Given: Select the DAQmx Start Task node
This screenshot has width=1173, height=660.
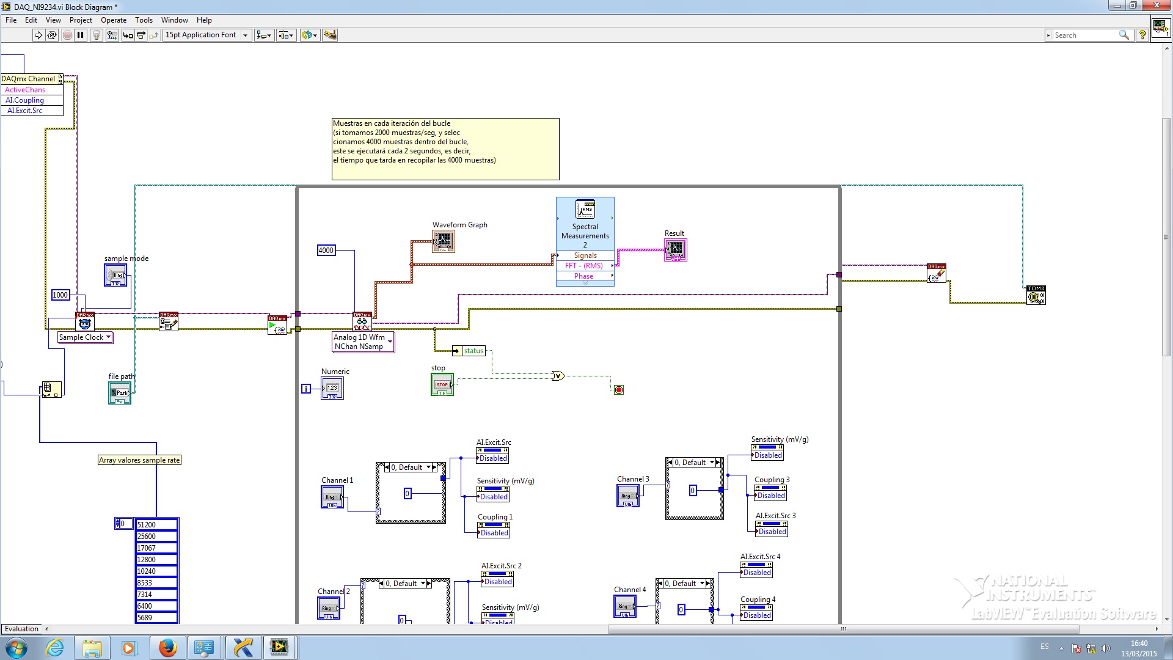Looking at the screenshot, I should (x=277, y=325).
